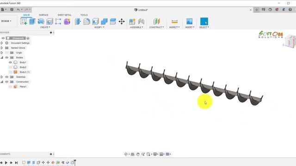296x166 pixels.
Task: Switch to the SURFACE tab
Action: (x=43, y=15)
